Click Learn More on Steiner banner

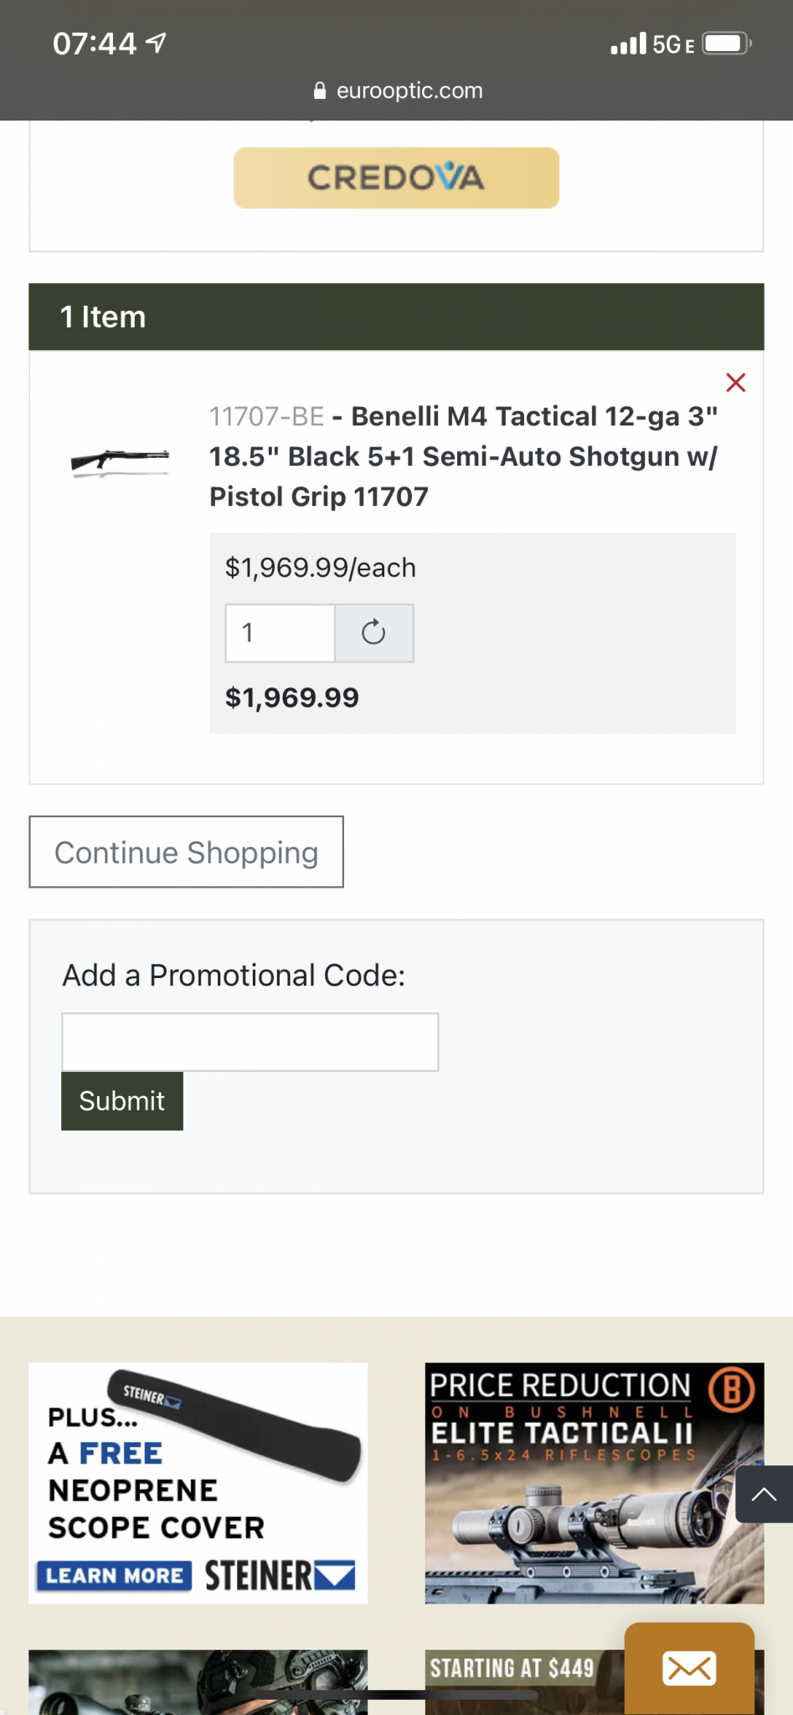114,1575
